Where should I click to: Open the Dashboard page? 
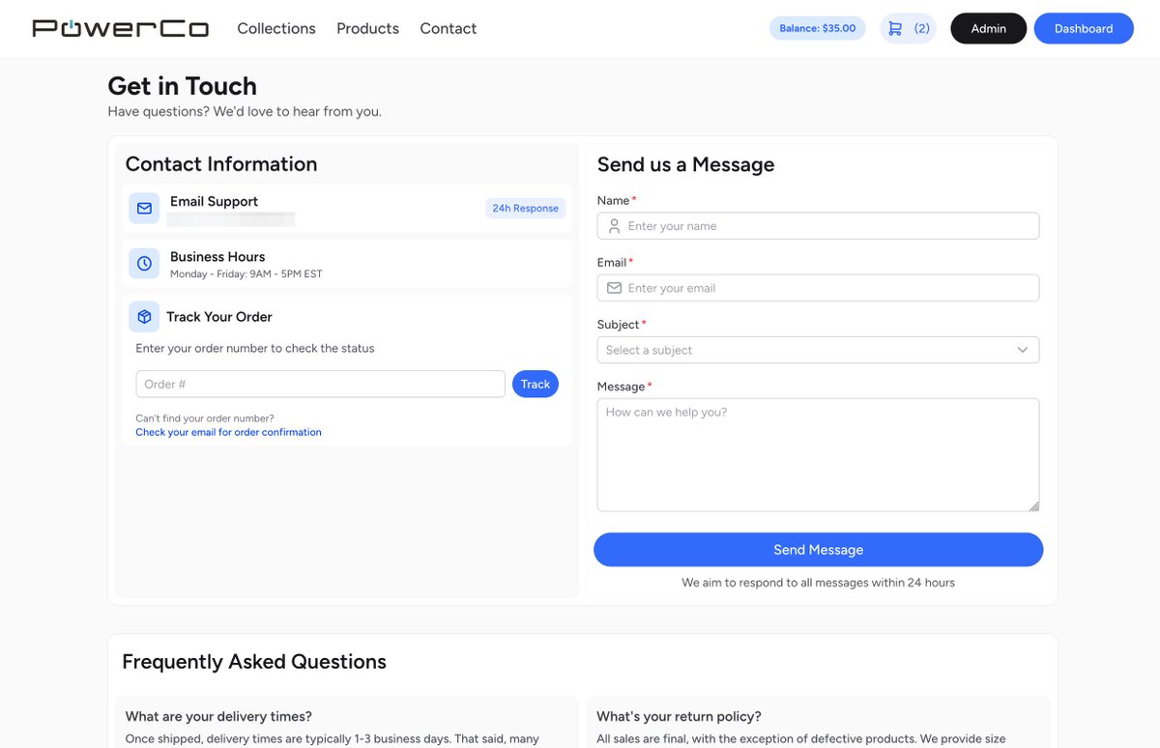(1084, 28)
